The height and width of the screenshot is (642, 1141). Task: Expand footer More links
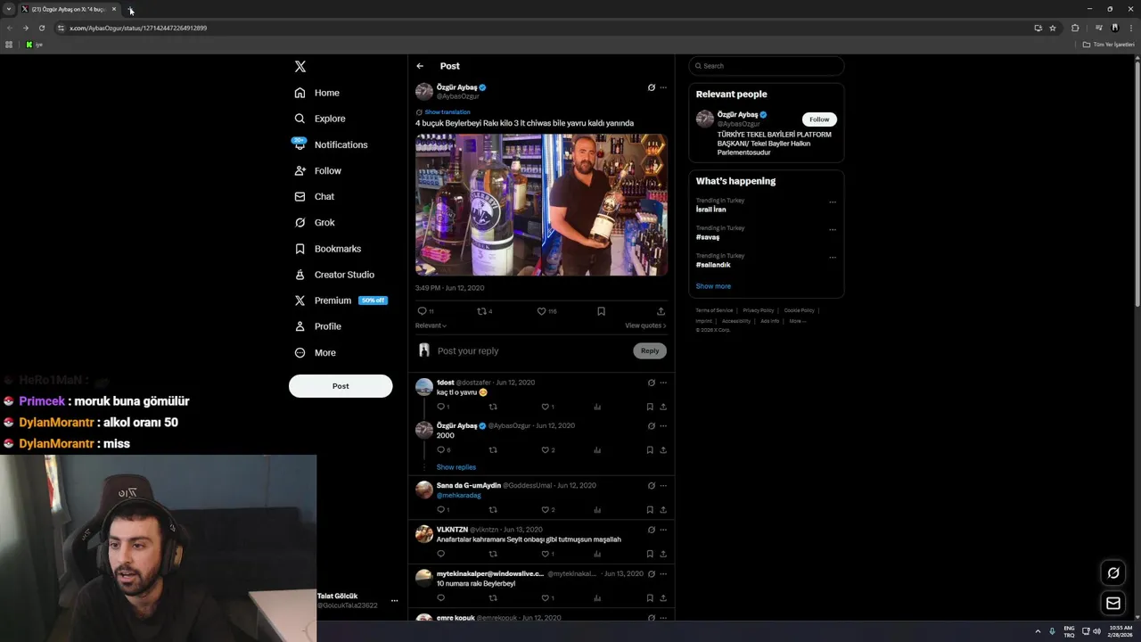(797, 321)
